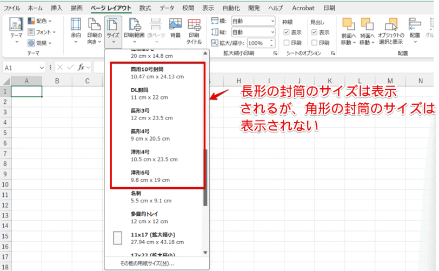Toggle 見出し 表示 headings view checkbox

point(315,32)
